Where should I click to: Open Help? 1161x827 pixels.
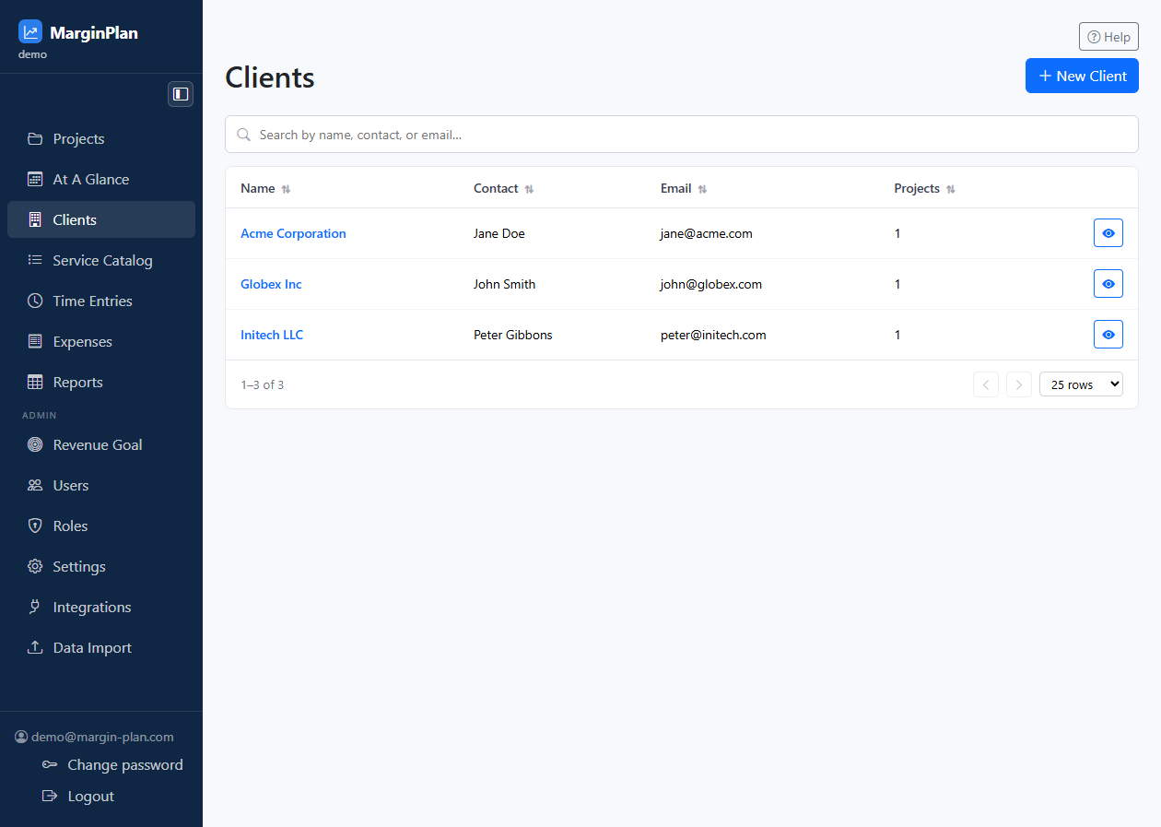(x=1108, y=37)
